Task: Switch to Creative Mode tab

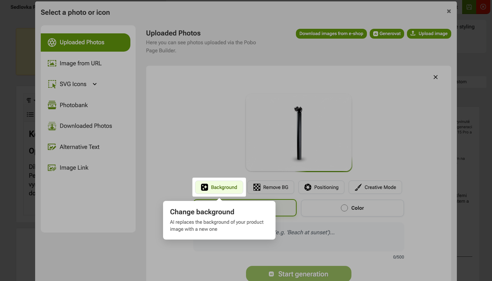Action: point(375,187)
